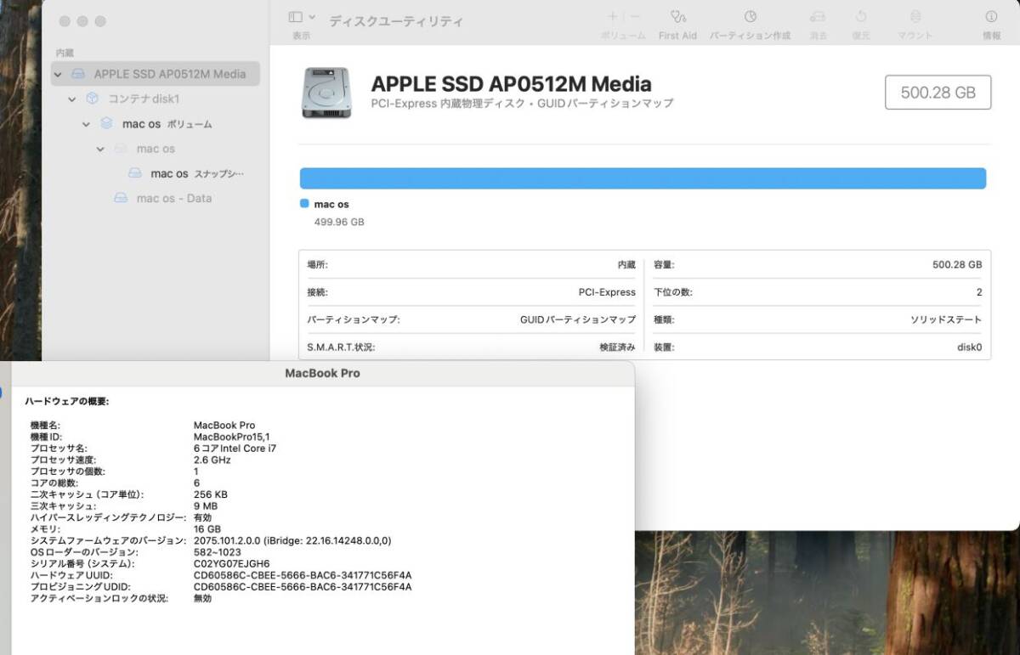Click the Restore (復元) toolbar icon

coord(861,17)
